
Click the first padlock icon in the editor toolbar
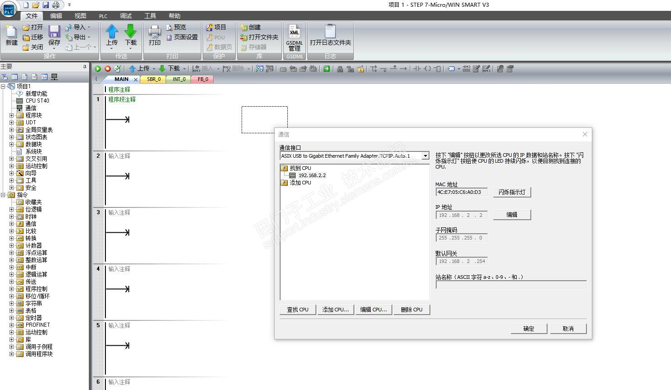[340, 69]
